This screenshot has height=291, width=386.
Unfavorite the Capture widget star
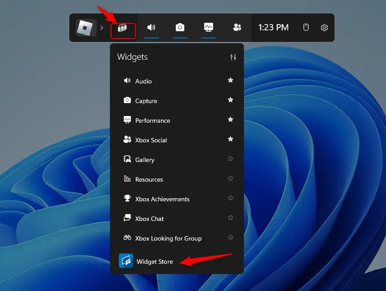[x=231, y=100]
